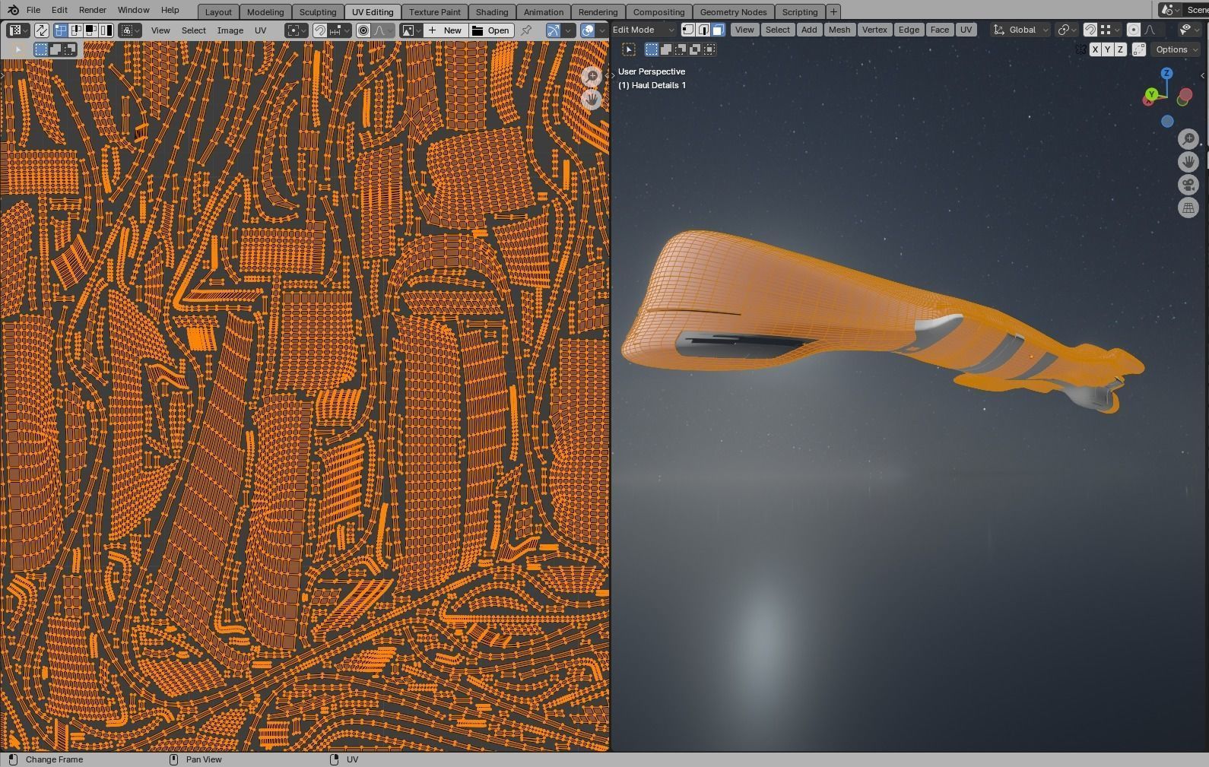The width and height of the screenshot is (1209, 767).
Task: Add a new workspace tab
Action: coord(833,12)
